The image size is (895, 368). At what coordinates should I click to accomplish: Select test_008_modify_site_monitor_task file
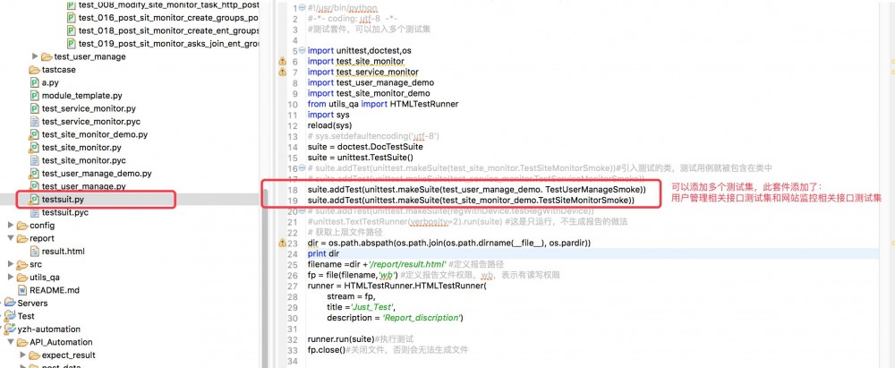pyautogui.click(x=169, y=4)
